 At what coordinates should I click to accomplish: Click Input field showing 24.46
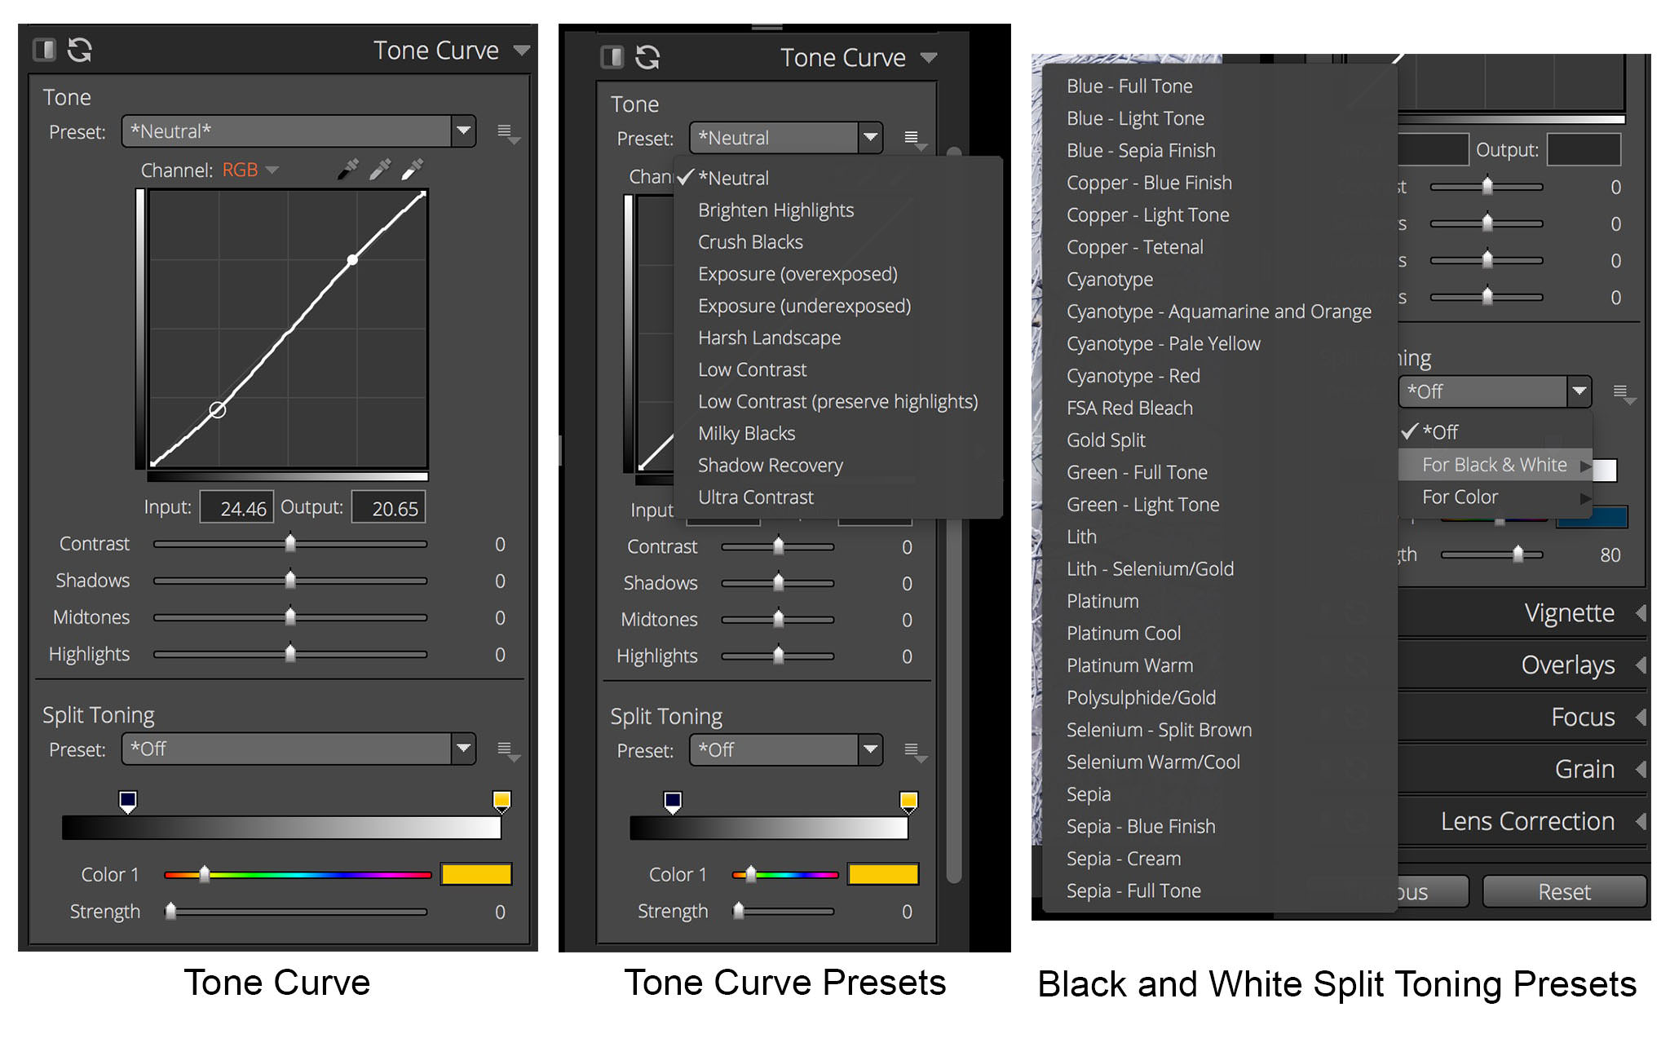click(x=236, y=508)
